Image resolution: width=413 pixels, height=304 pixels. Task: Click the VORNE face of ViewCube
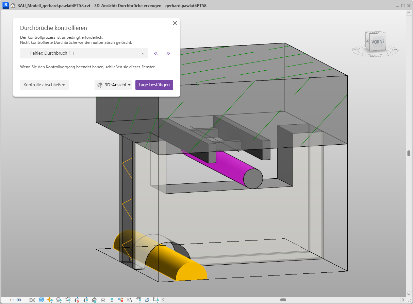click(x=378, y=42)
